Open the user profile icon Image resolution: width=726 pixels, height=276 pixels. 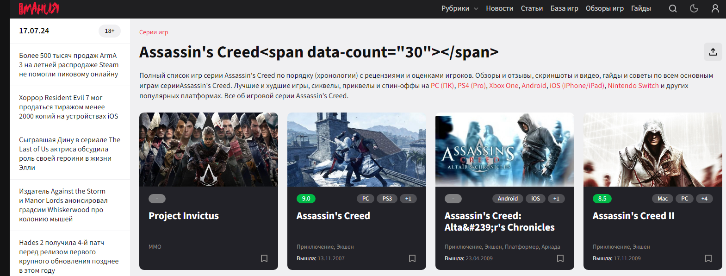pos(715,8)
